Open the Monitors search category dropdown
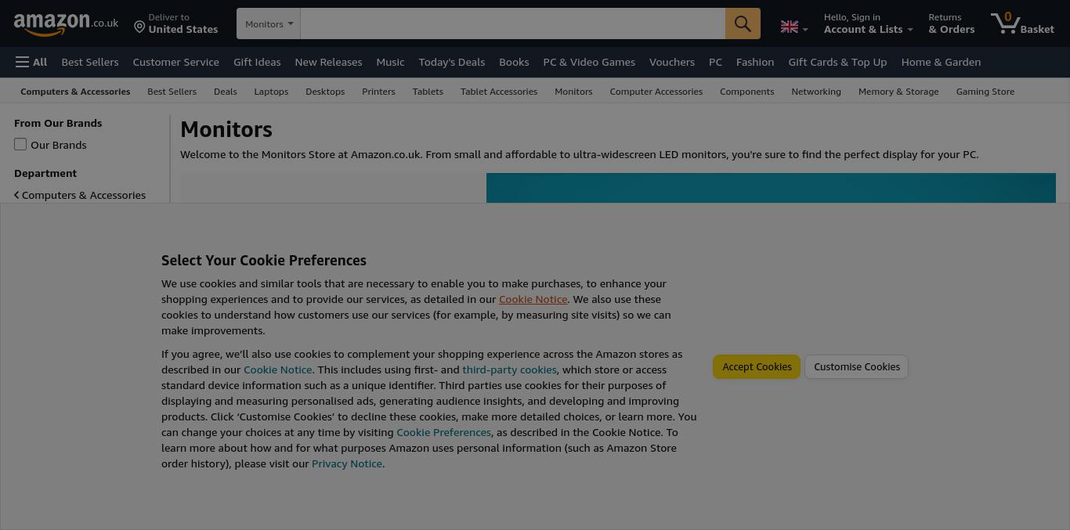Viewport: 1070px width, 530px height. pyautogui.click(x=269, y=23)
